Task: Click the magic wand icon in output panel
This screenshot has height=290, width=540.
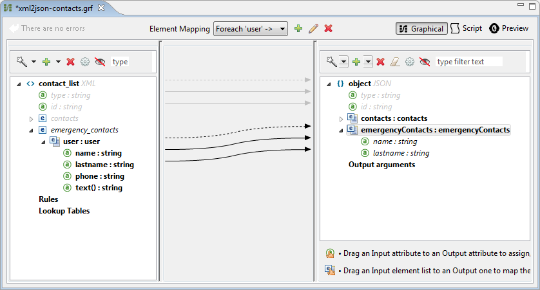Action: coord(333,62)
